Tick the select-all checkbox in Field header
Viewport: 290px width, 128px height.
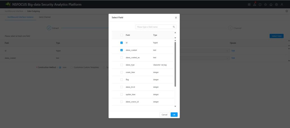click(121, 35)
